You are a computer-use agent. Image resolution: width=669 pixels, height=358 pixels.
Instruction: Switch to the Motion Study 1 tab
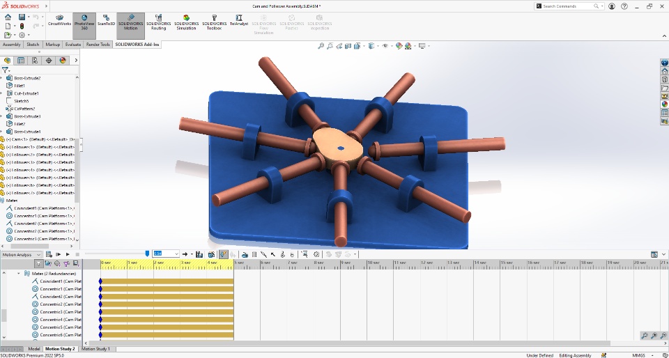click(95, 348)
